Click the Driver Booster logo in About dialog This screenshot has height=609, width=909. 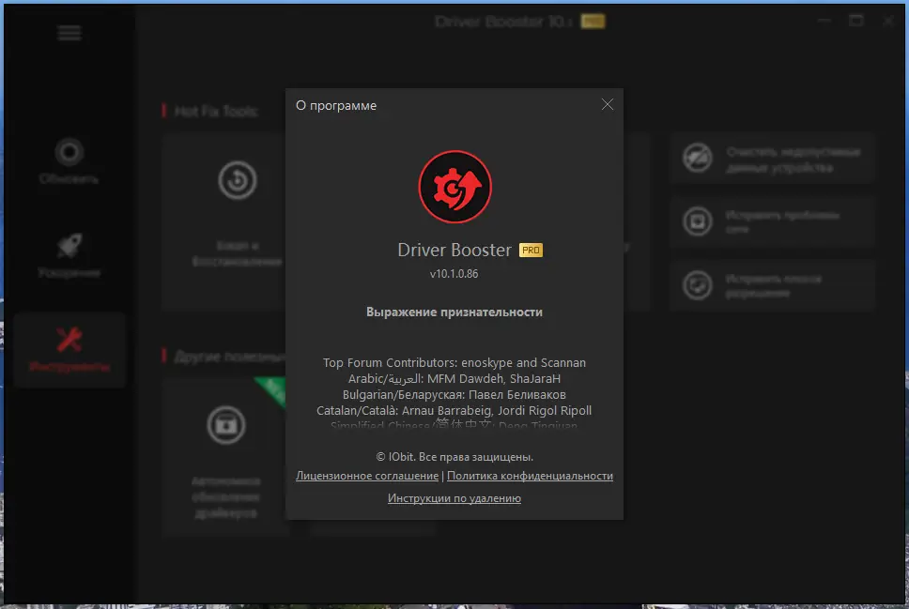coord(454,186)
